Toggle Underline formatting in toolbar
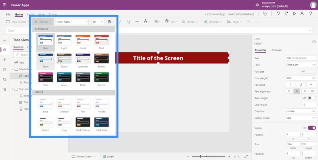The image size is (318, 160). pos(128,22)
